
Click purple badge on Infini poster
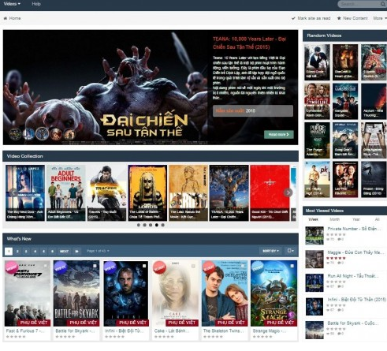tap(110, 267)
